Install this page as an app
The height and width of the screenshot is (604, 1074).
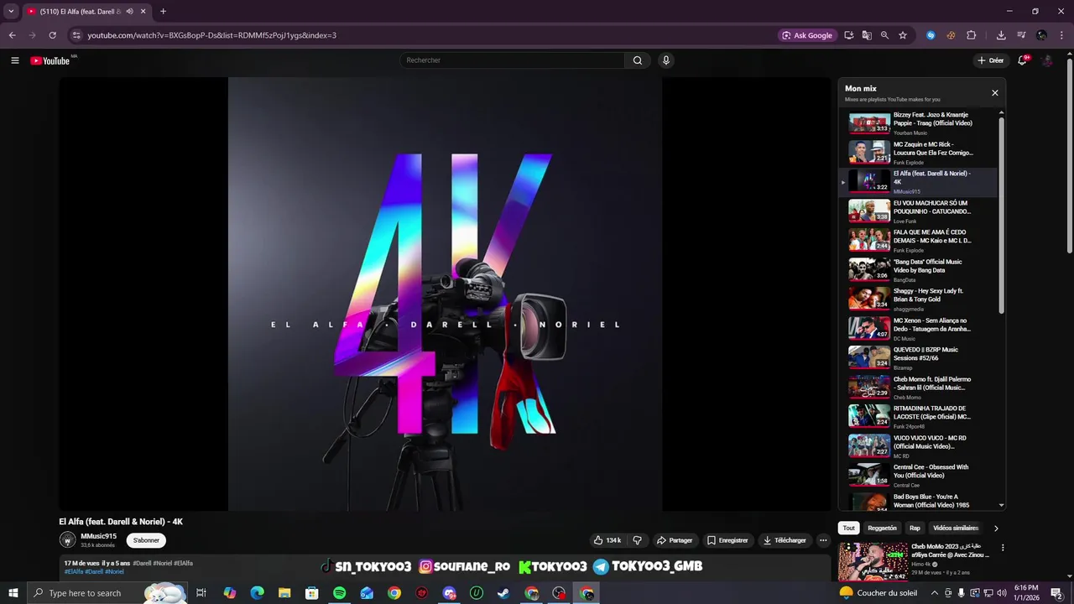pos(849,35)
